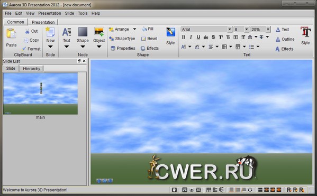Click the Shape node square icon
Image resolution: width=317 pixels, height=196 pixels.
click(x=83, y=32)
